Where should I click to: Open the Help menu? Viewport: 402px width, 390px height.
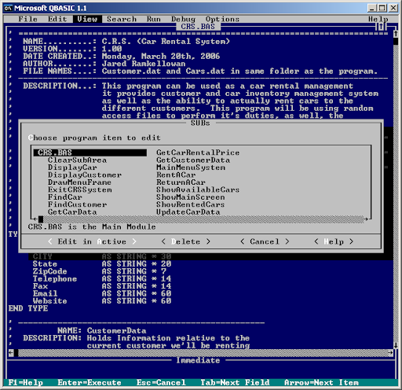tap(378, 19)
